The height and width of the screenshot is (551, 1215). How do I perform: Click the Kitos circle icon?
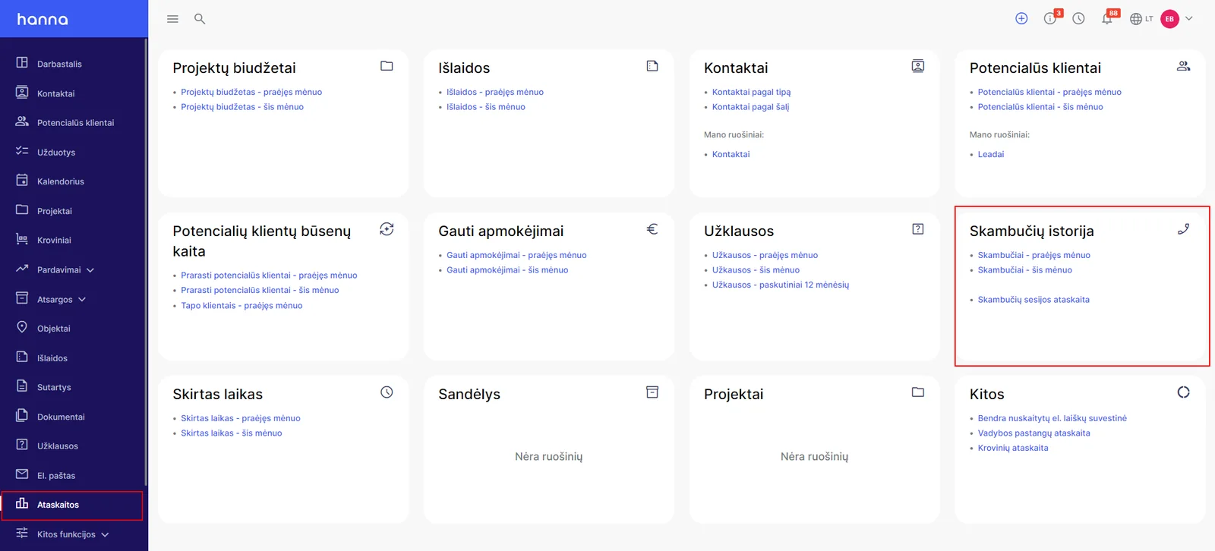click(1183, 392)
